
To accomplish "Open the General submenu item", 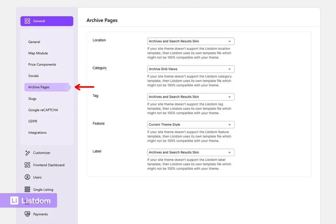I will [x=34, y=42].
